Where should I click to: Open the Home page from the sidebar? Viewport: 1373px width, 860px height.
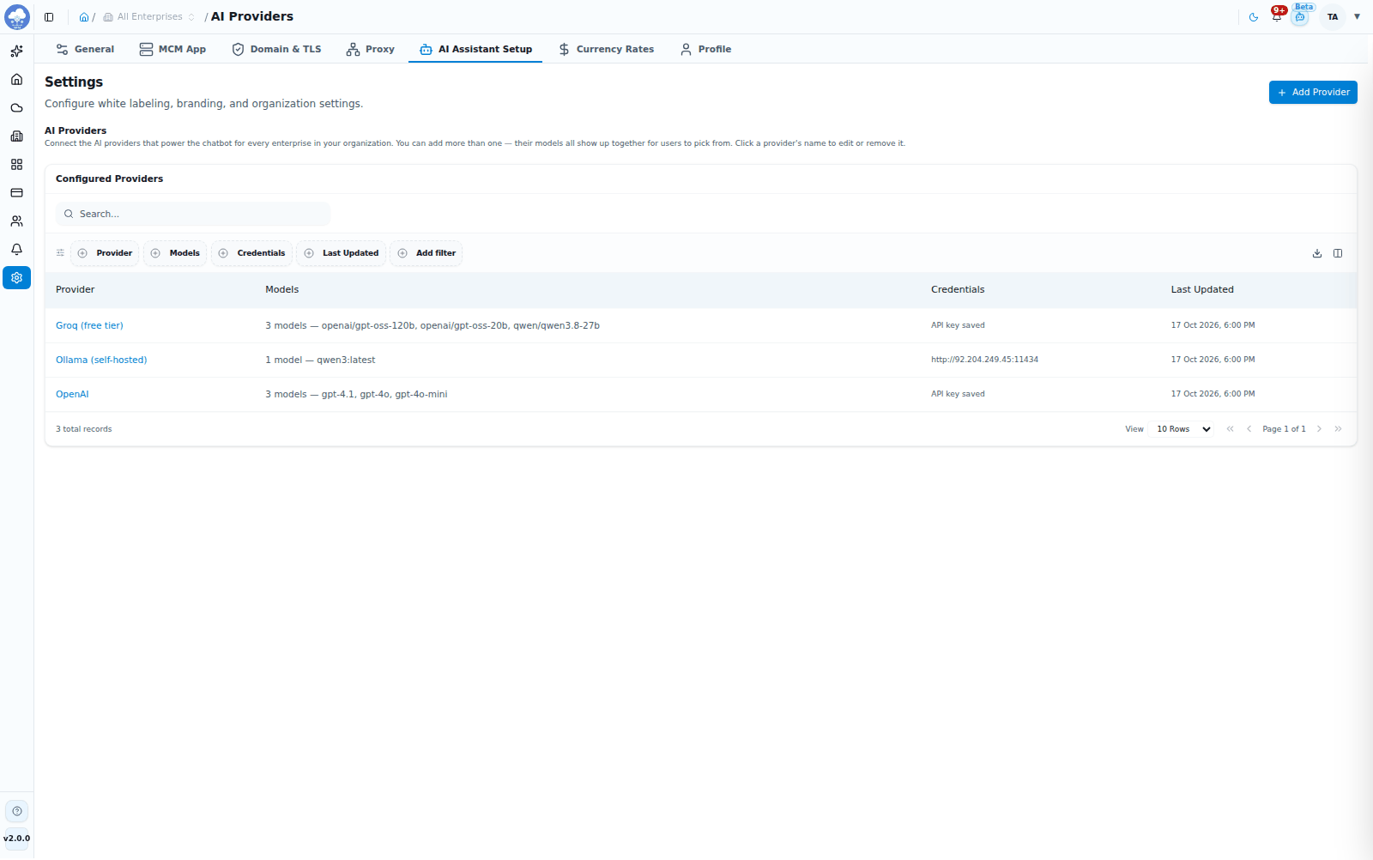click(x=16, y=80)
